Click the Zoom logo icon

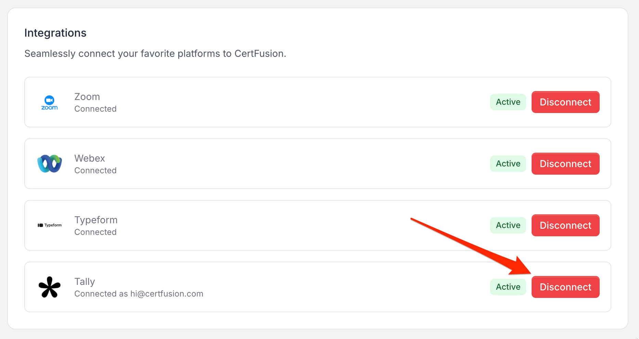tap(50, 102)
